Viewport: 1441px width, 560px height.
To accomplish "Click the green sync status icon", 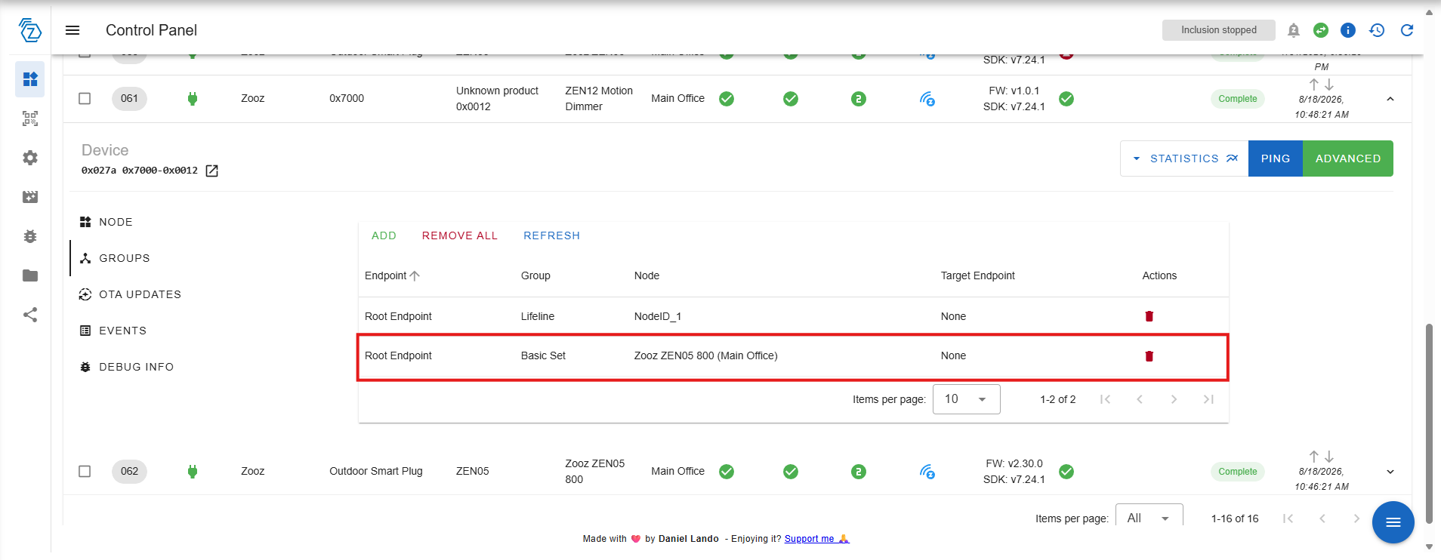I will tap(1321, 30).
